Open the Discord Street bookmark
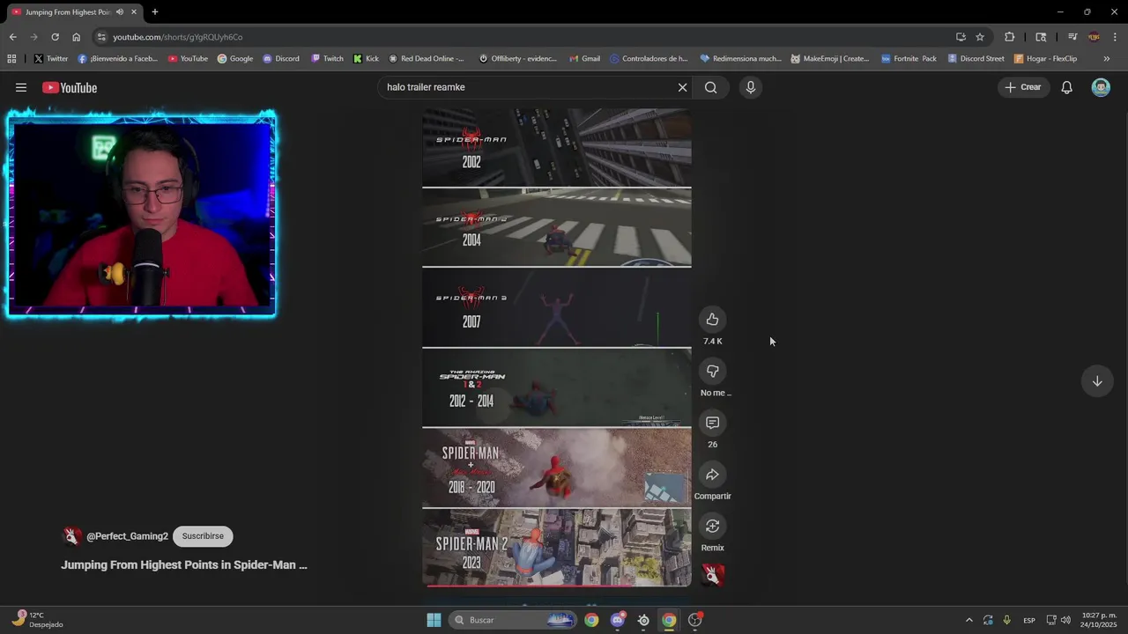 pos(976,59)
